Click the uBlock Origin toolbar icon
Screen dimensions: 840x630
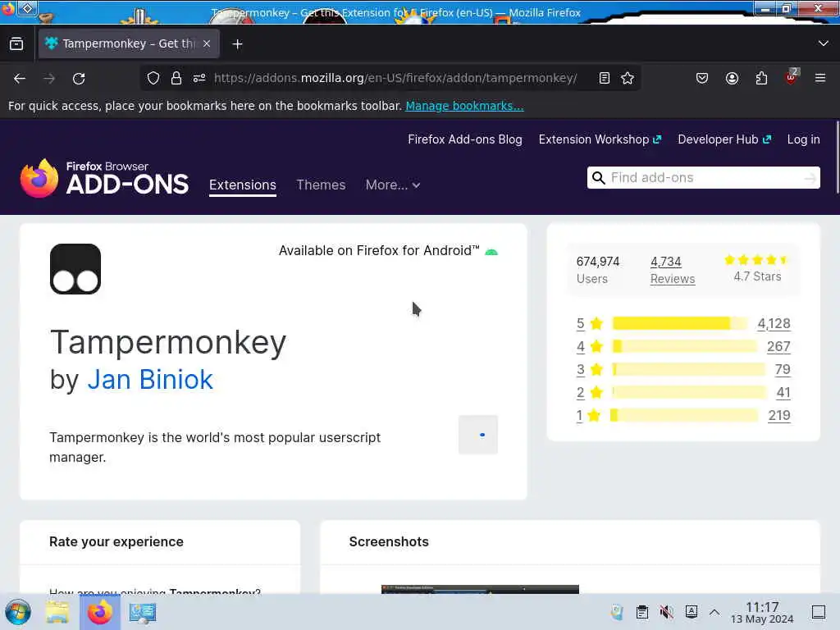(x=792, y=77)
